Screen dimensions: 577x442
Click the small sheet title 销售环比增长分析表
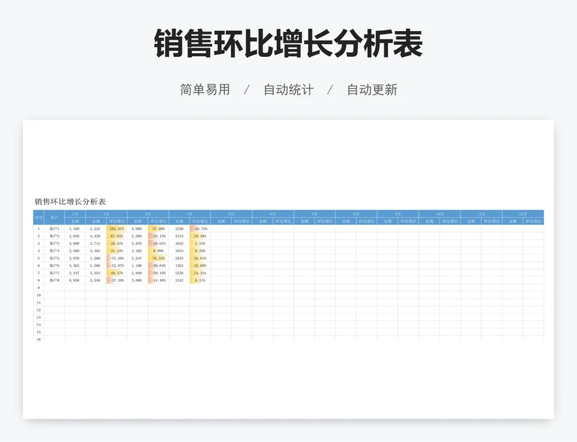click(70, 202)
